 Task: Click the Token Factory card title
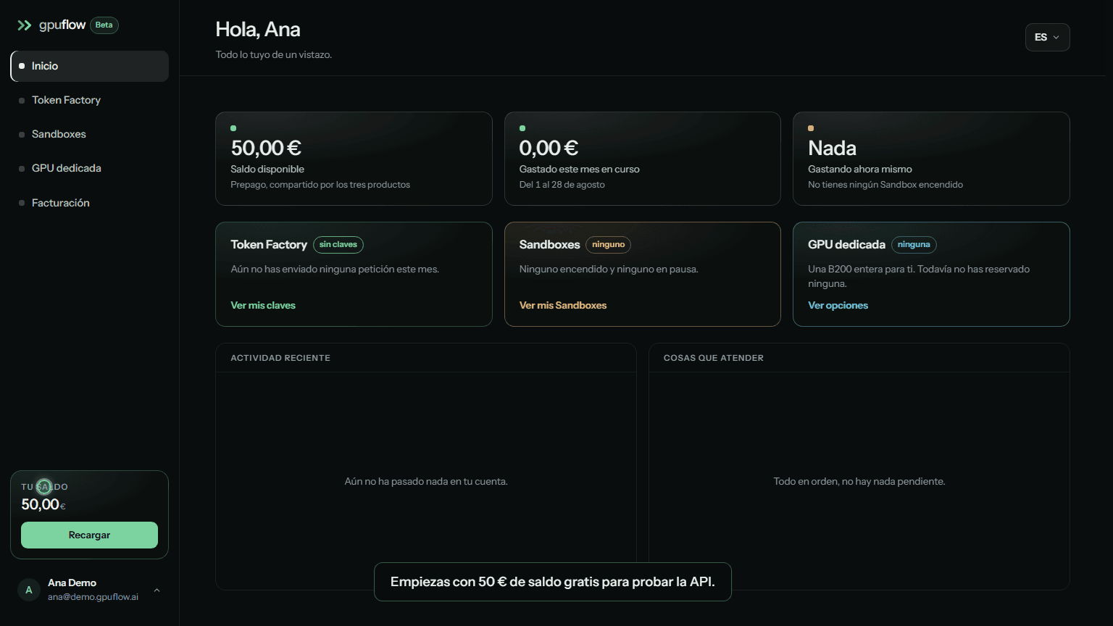point(269,244)
